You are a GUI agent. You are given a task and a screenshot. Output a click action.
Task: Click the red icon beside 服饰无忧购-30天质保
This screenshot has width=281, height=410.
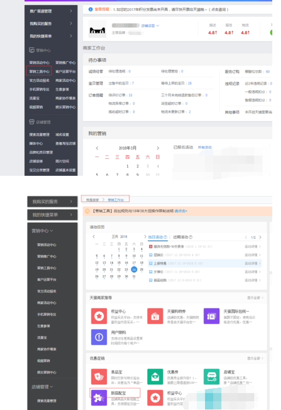coord(150,247)
